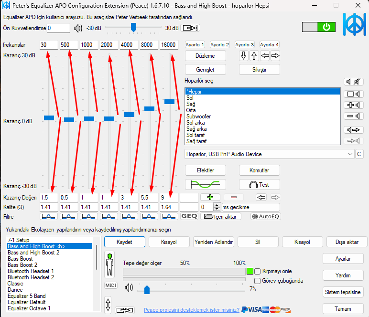Click Ayarla 1 preset button
The height and width of the screenshot is (317, 369).
[x=195, y=45]
